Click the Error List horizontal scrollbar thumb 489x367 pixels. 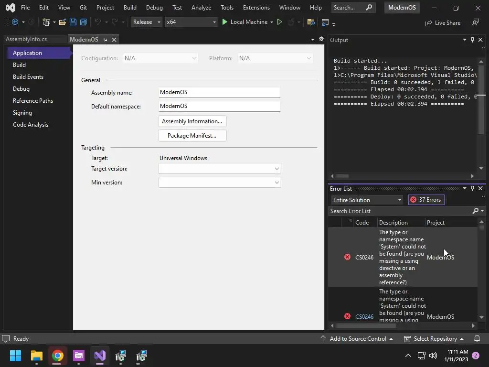(x=366, y=325)
